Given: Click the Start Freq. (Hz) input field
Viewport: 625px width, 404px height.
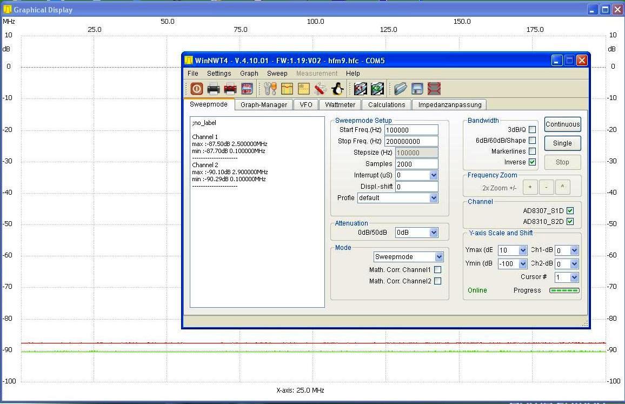Looking at the screenshot, I should (411, 130).
